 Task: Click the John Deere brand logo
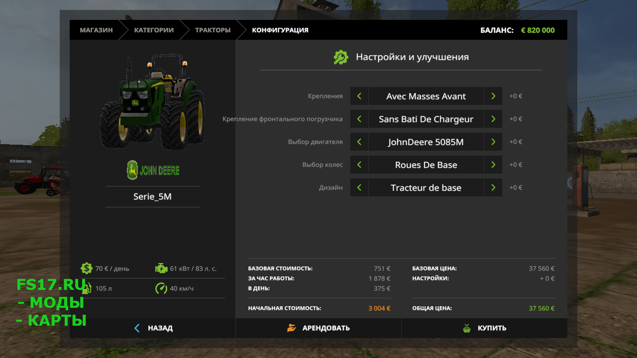[153, 170]
